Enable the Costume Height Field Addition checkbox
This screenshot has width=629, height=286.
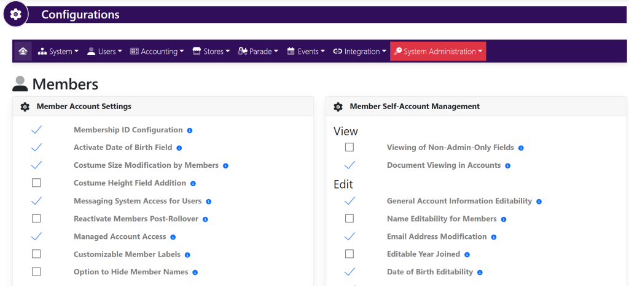[x=36, y=183]
